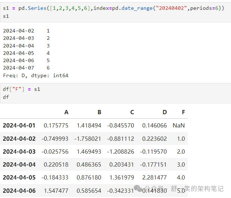
Task: Click row label 2024-04-05 in the dataframe
Action: 19,177
